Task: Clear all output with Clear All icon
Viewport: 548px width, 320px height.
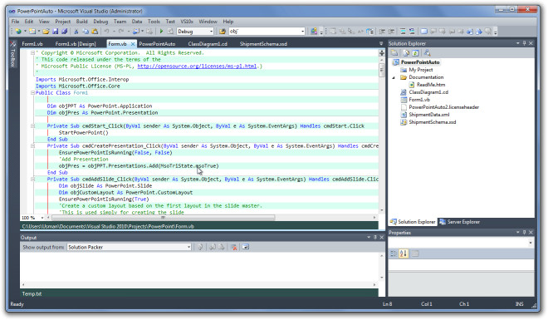Action: (x=234, y=247)
